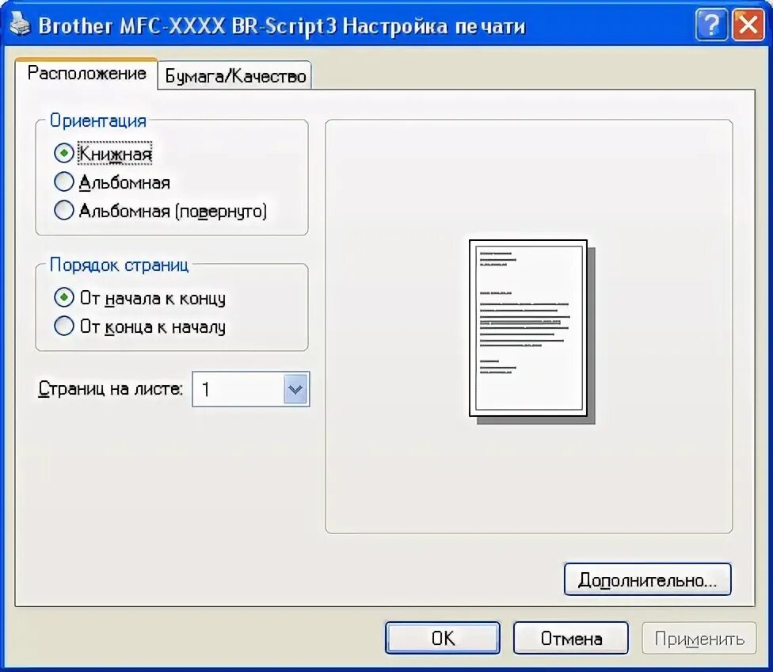Close the print settings dialog

coord(748,25)
